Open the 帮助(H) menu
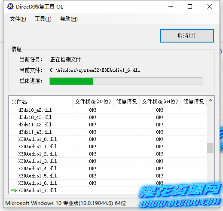Screen dimensions: 223x211 point(69,19)
